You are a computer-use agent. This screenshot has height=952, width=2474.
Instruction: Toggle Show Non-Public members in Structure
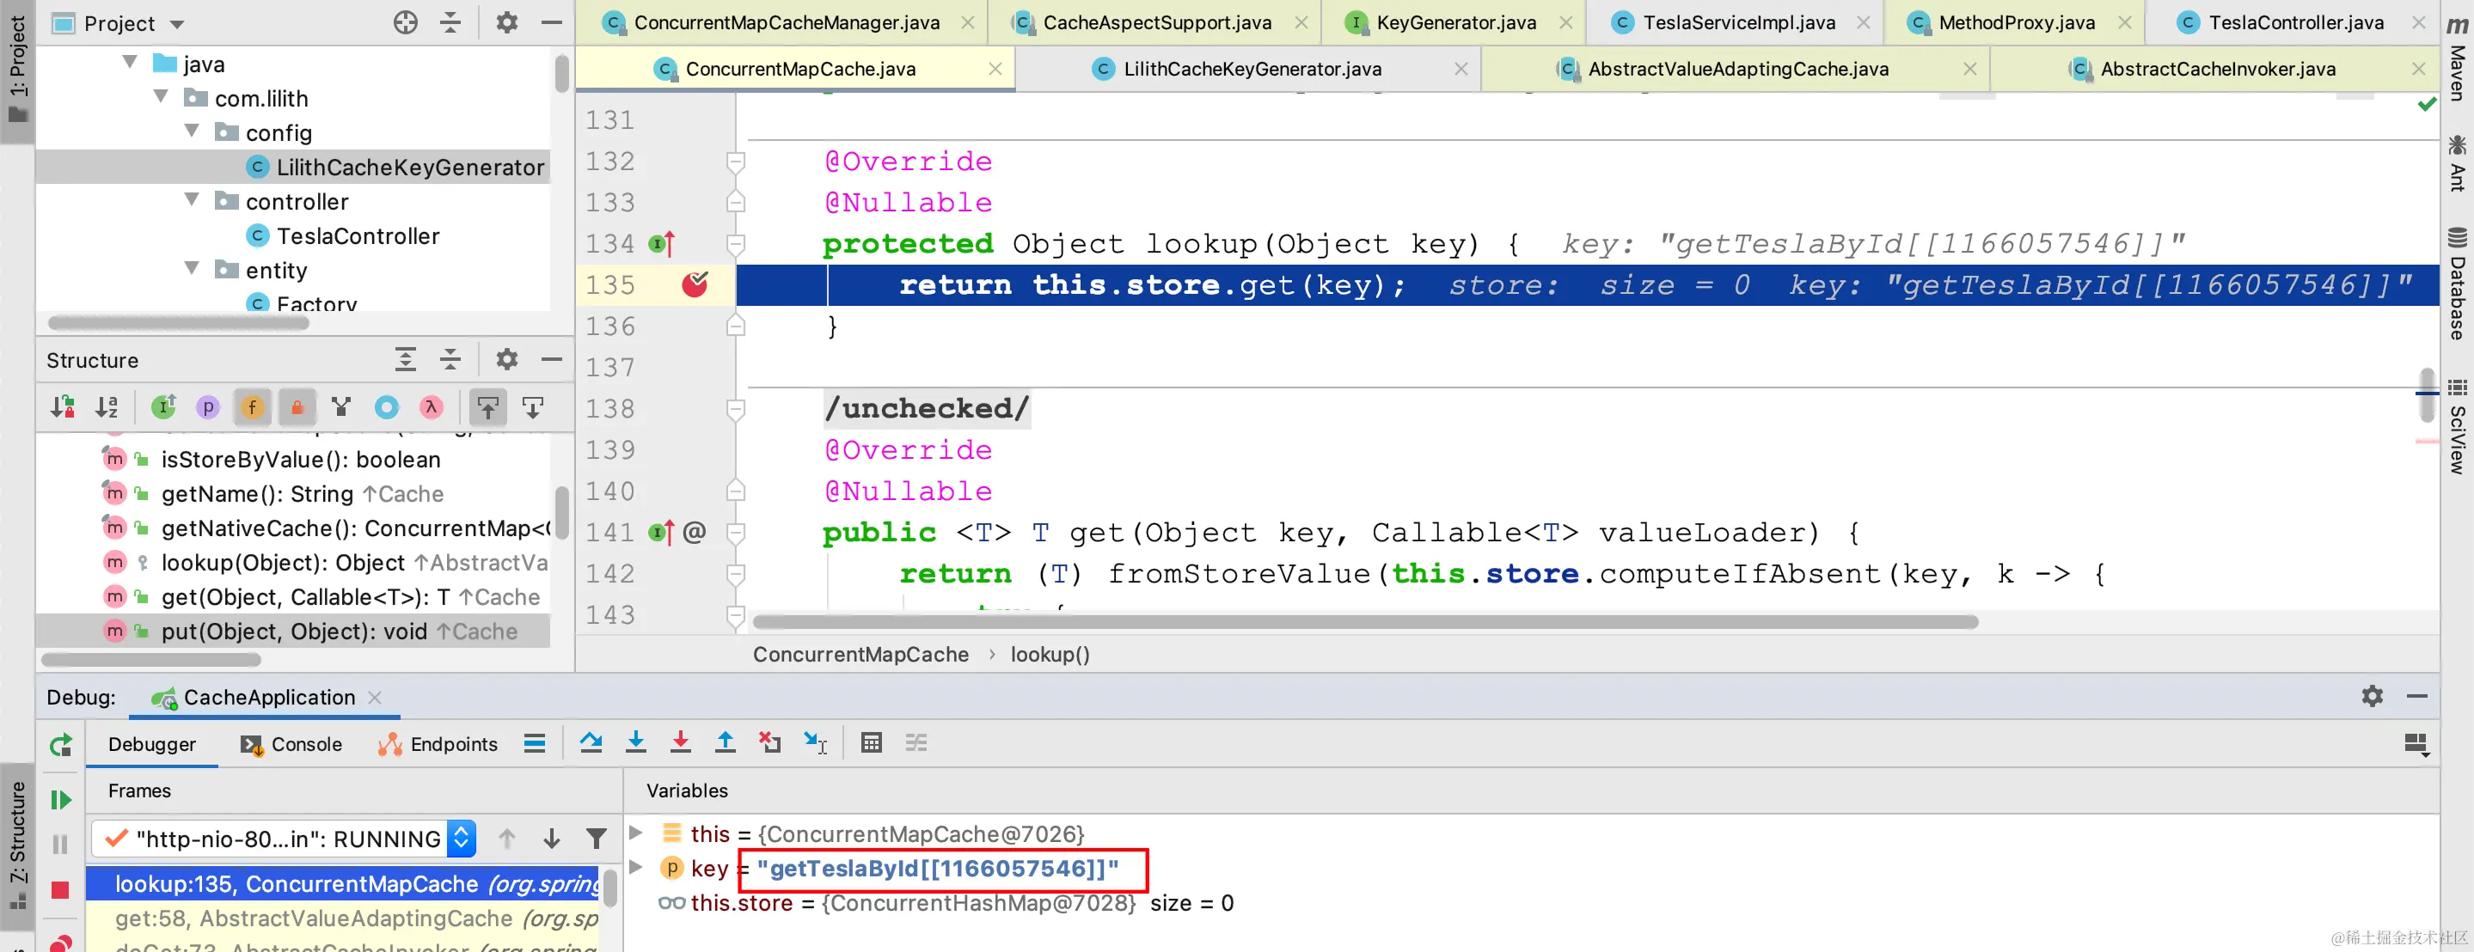coord(297,408)
